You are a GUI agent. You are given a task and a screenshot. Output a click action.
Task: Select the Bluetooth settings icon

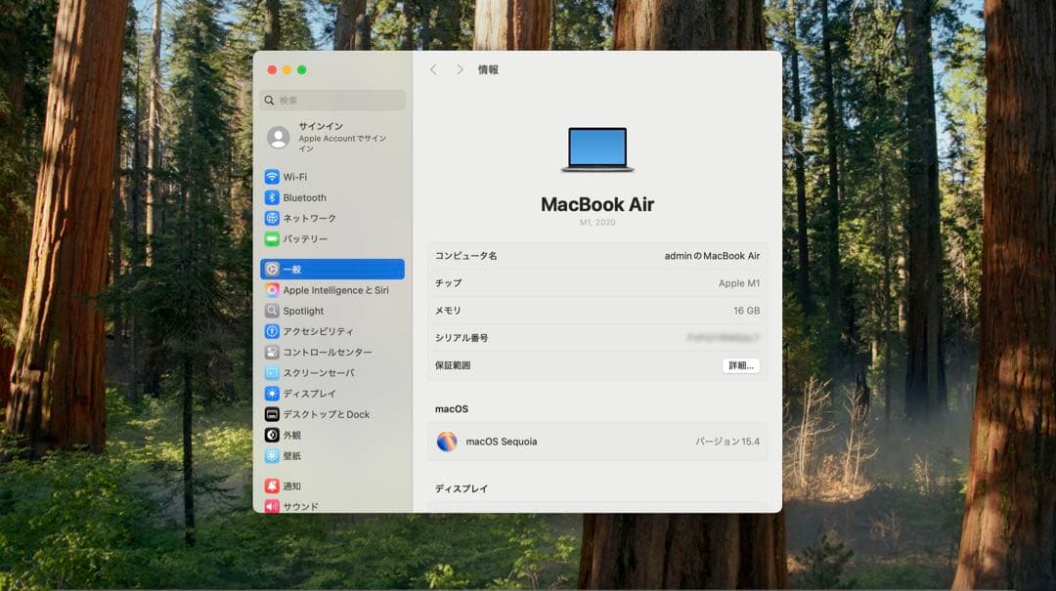click(275, 197)
